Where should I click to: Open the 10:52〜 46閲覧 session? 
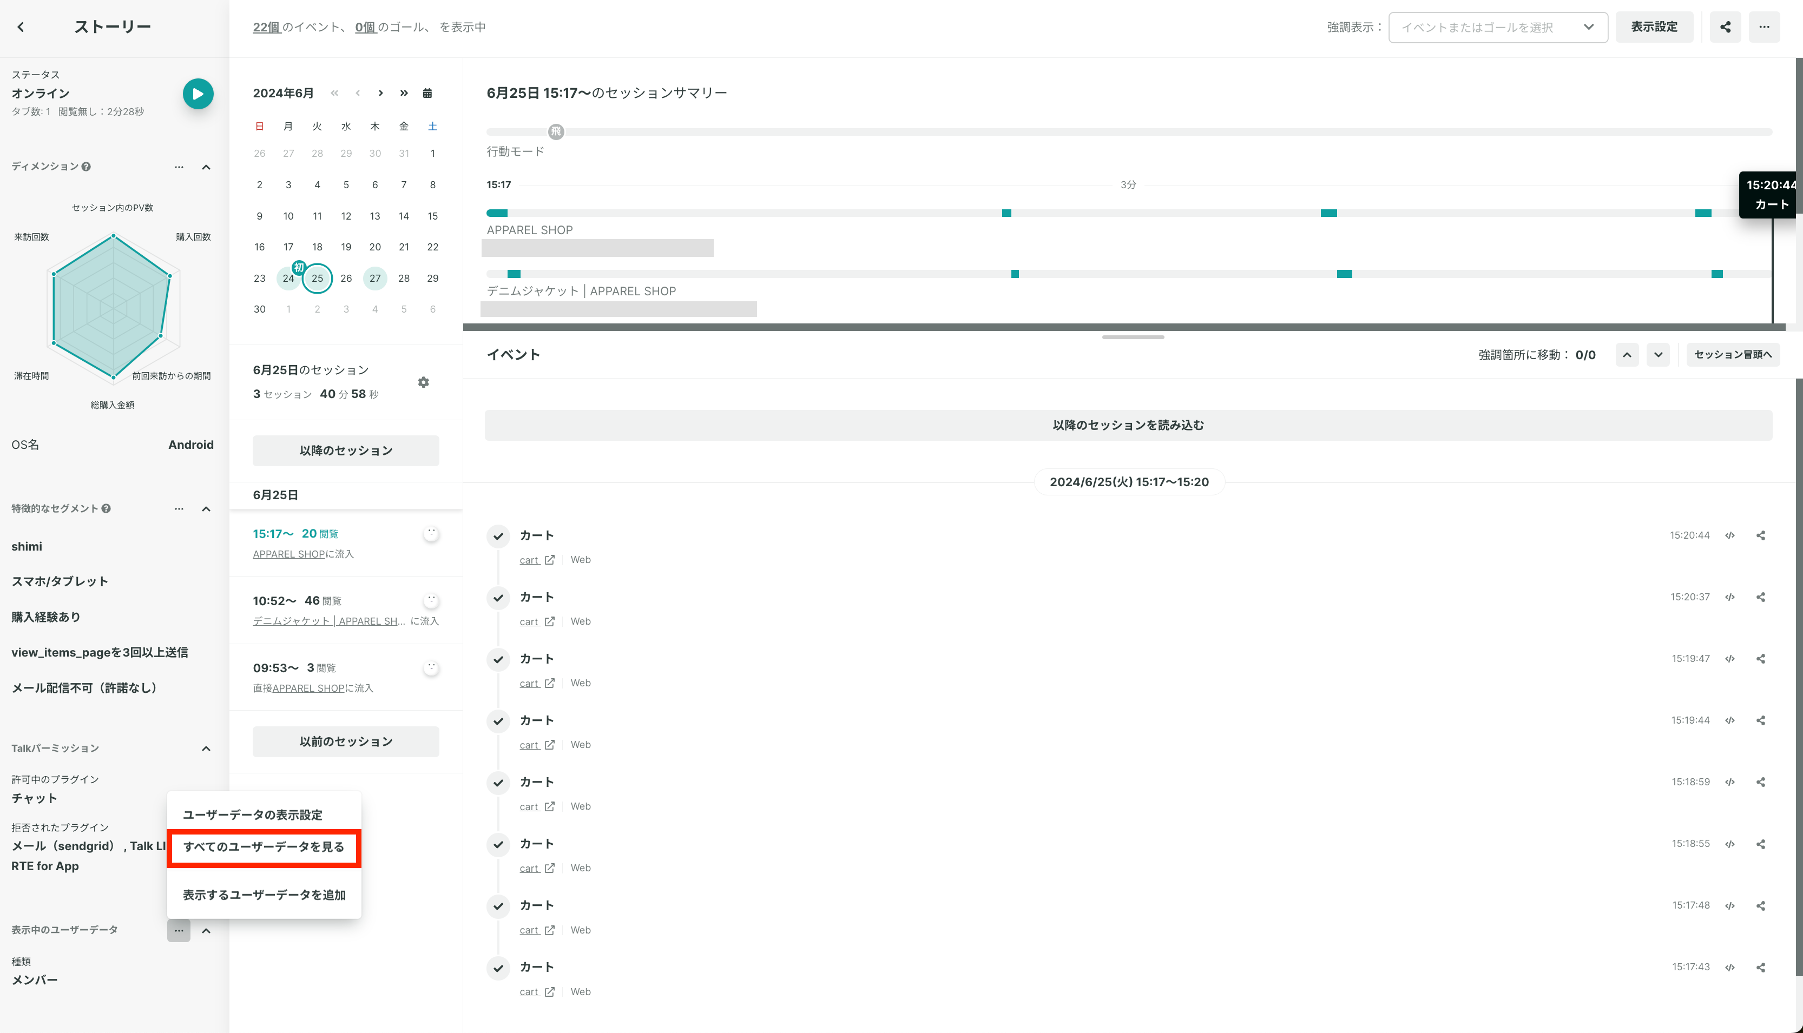click(346, 610)
